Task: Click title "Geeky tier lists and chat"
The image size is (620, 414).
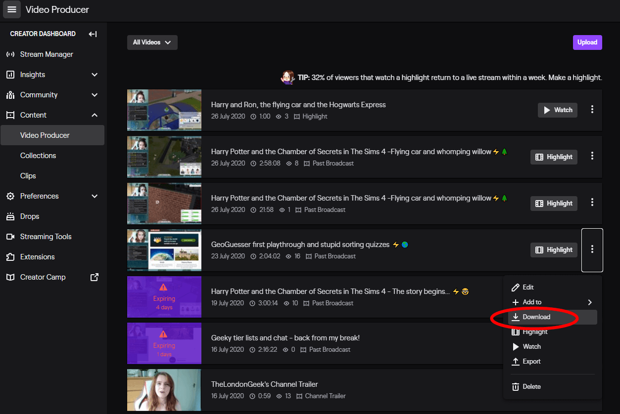Action: [286, 338]
